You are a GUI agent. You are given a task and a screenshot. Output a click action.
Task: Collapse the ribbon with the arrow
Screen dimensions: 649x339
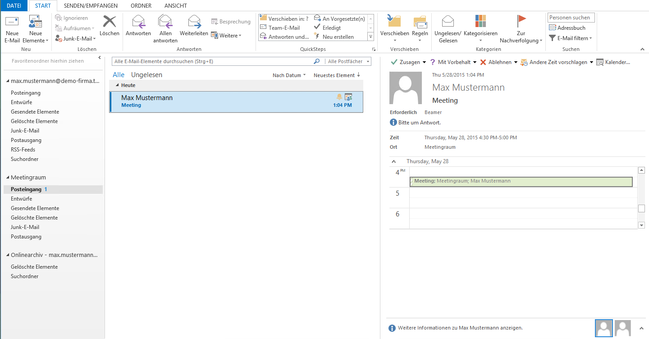point(643,49)
